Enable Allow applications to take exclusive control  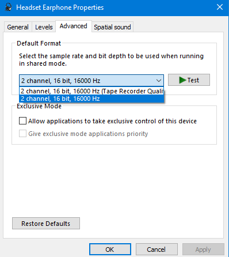pos(22,121)
